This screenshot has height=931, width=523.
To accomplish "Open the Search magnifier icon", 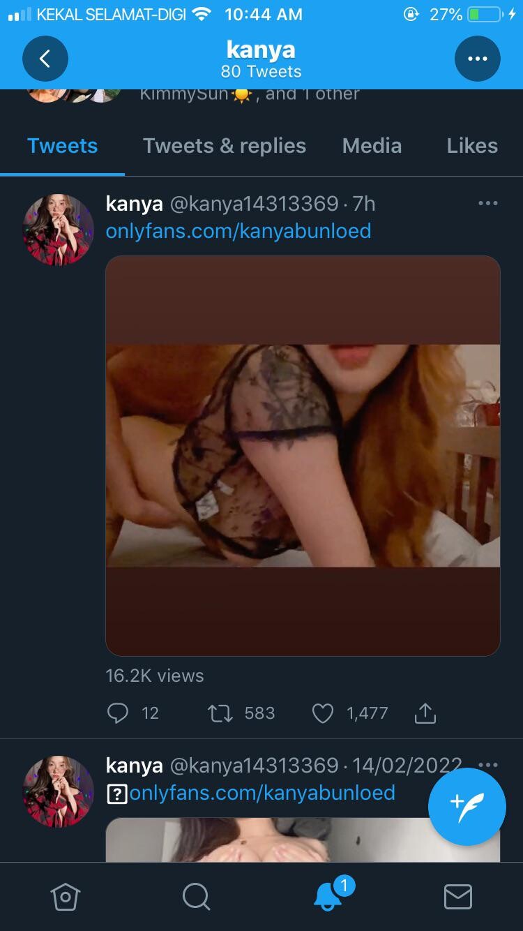I will coord(196,897).
